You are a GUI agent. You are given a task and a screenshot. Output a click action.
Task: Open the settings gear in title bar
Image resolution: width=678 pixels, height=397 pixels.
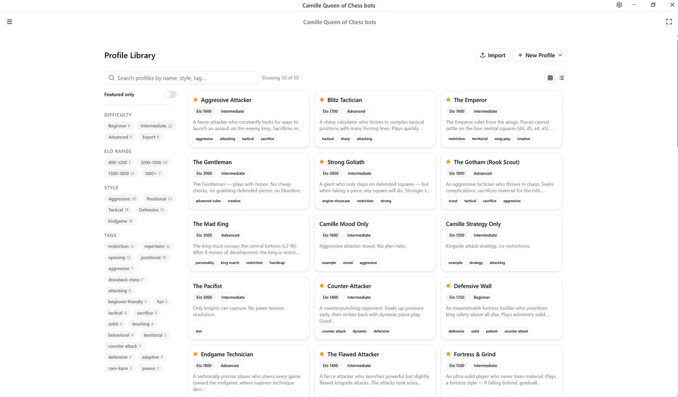click(x=619, y=5)
